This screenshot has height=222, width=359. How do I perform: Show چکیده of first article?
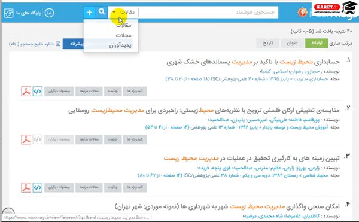pyautogui.click(x=113, y=91)
